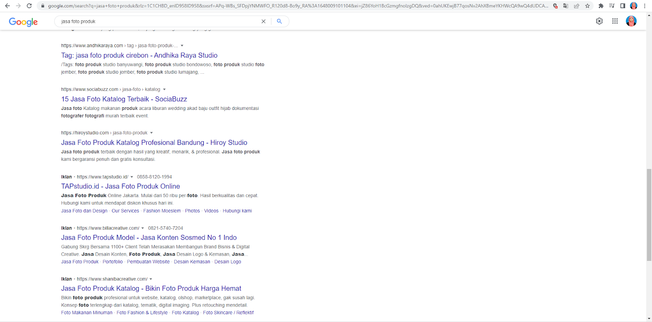Open the Google apps grid

click(615, 21)
